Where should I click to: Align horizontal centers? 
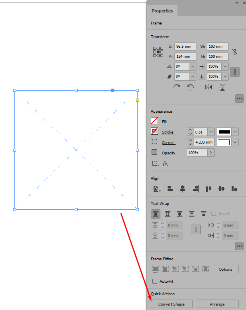click(x=182, y=189)
